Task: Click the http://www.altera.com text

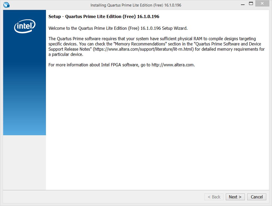Action: (173, 65)
